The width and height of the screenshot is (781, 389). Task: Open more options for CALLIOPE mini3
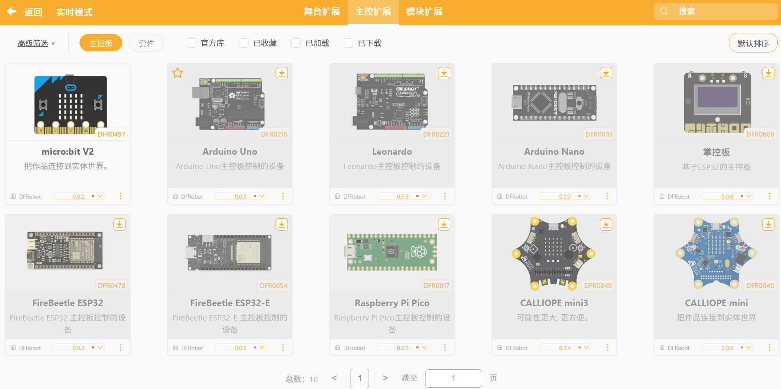(607, 348)
